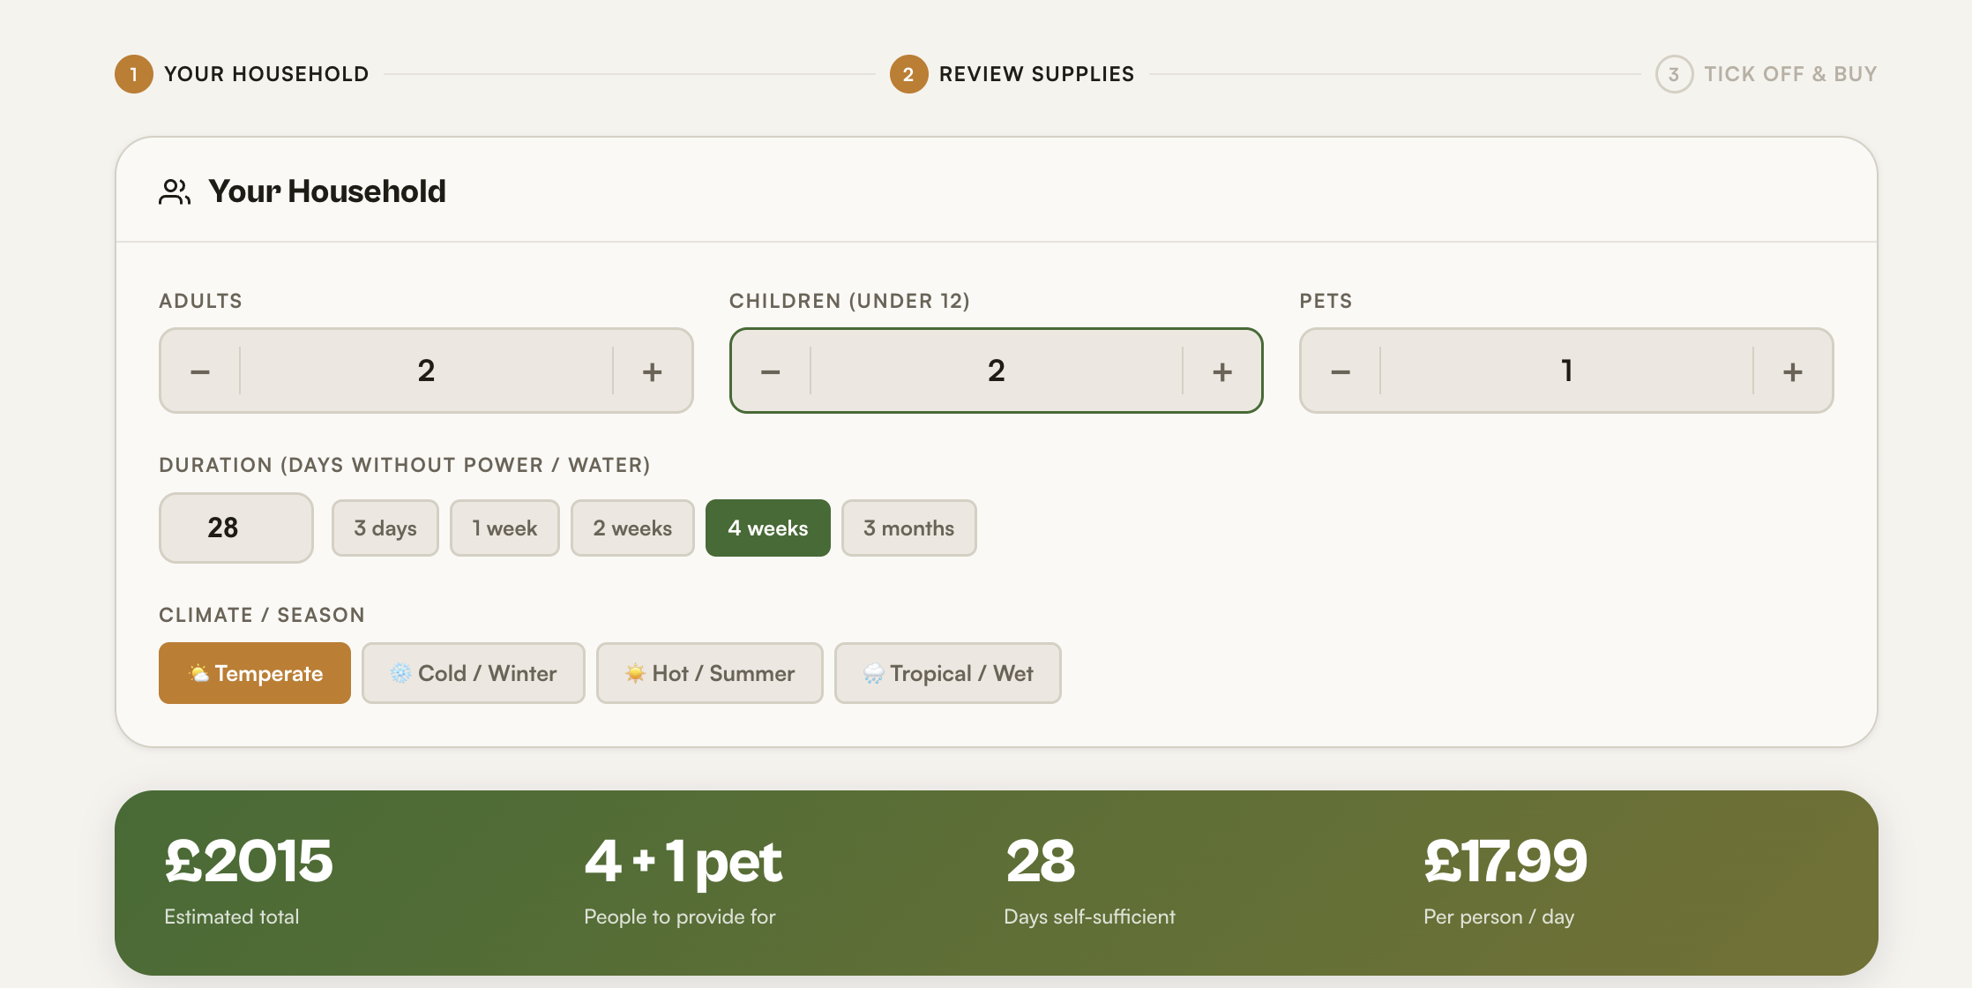
Task: Click the duration days input showing 28
Action: click(x=236, y=528)
